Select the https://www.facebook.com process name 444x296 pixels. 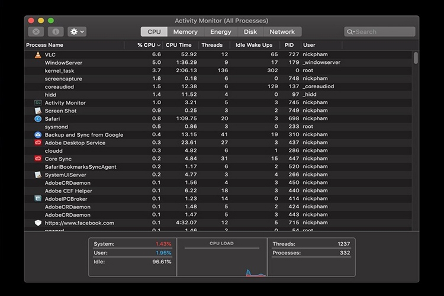click(x=79, y=223)
